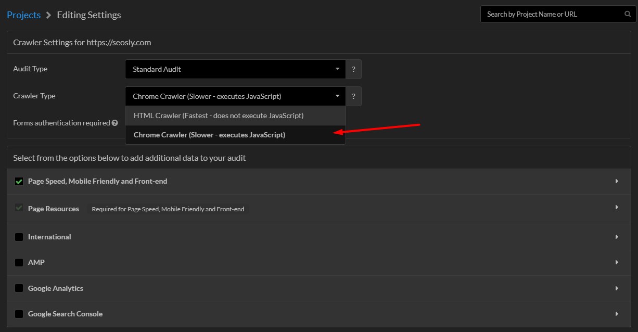Image resolution: width=638 pixels, height=332 pixels.
Task: Enable the Google Analytics checkbox
Action: click(x=19, y=288)
